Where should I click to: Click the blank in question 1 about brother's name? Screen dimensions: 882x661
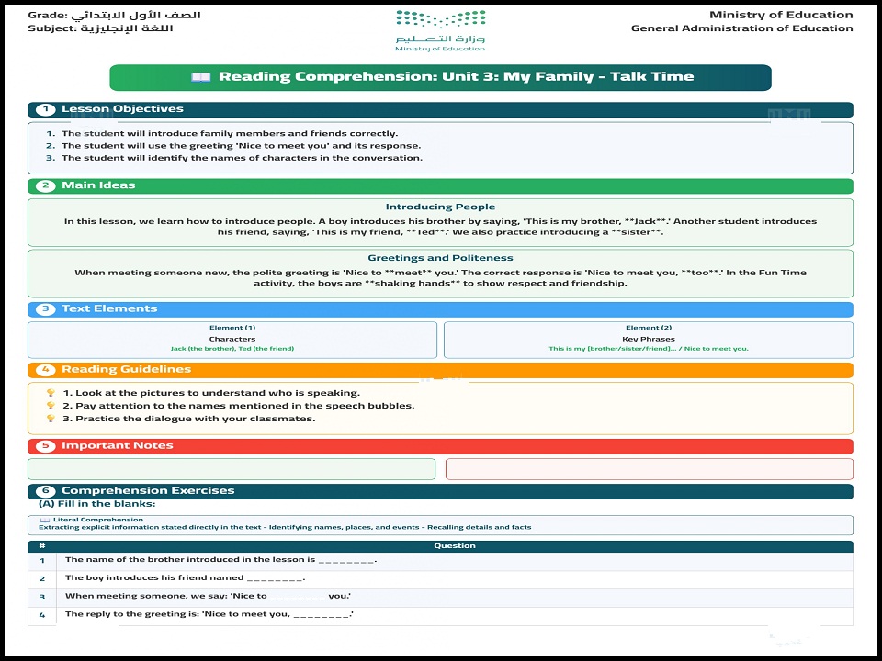pos(346,560)
